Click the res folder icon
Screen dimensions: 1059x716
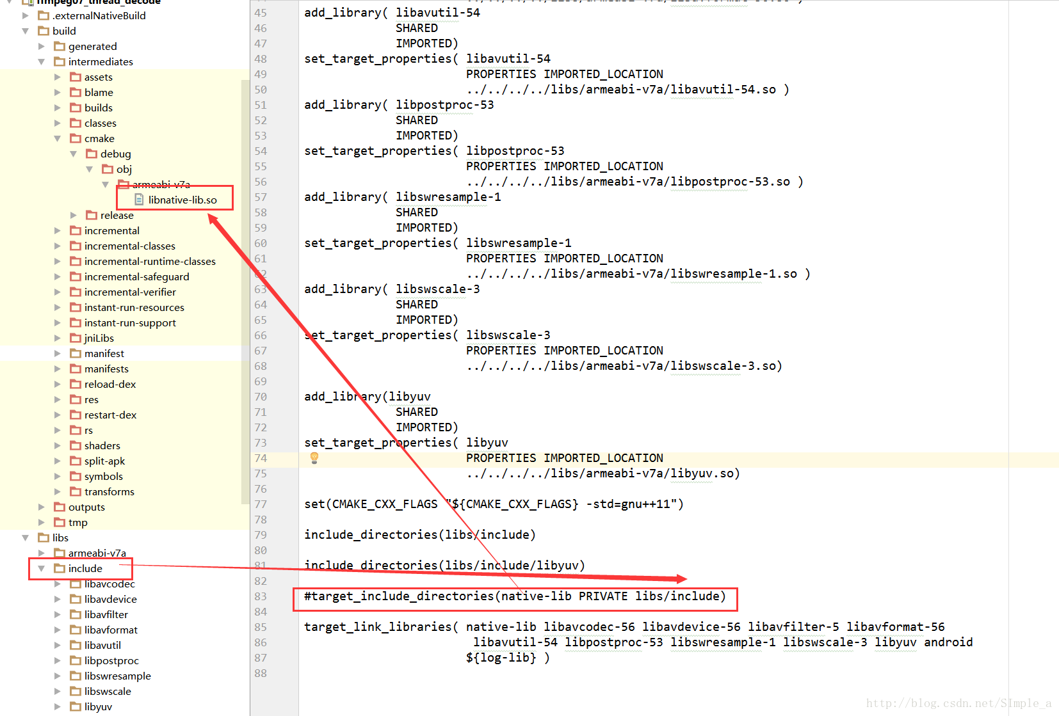[x=76, y=399]
